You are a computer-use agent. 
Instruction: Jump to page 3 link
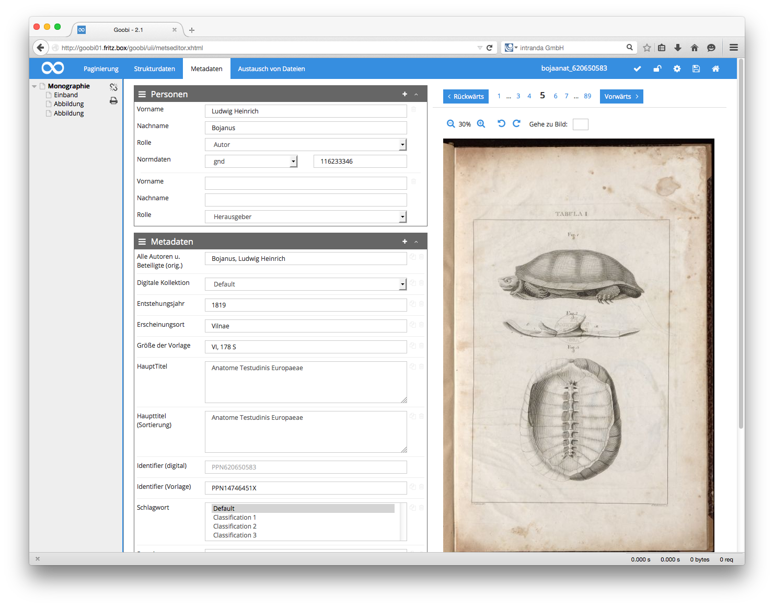[518, 96]
